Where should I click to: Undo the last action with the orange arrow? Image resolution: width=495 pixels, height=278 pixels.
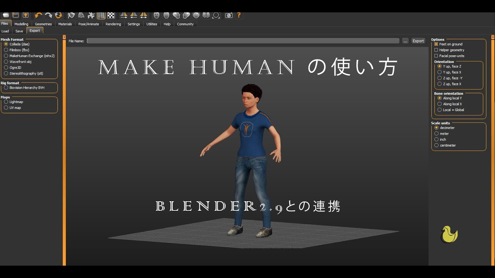point(38,15)
